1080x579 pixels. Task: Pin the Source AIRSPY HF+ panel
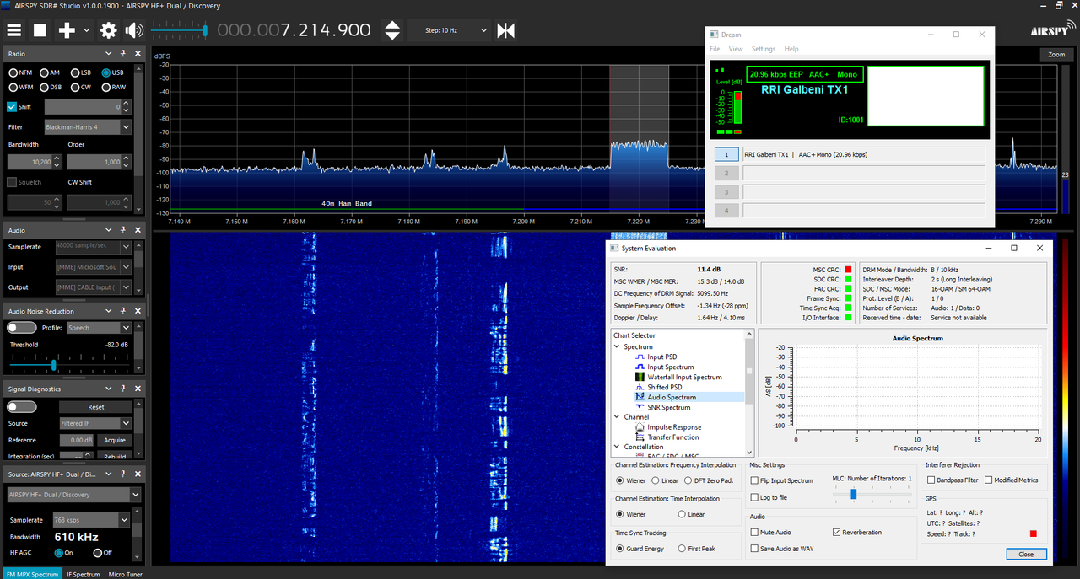coord(124,474)
